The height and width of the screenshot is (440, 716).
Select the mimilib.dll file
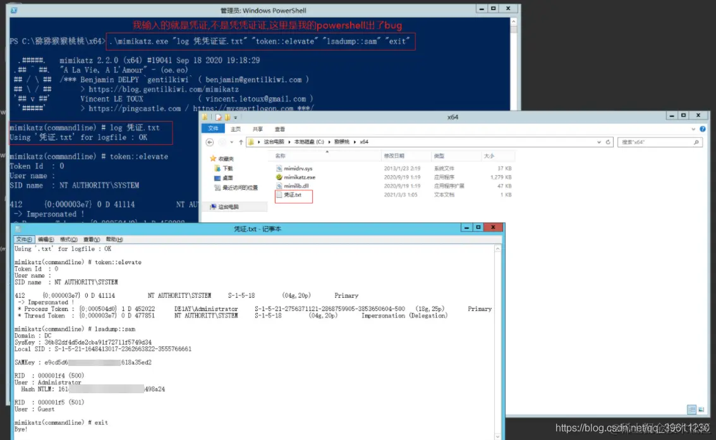296,186
